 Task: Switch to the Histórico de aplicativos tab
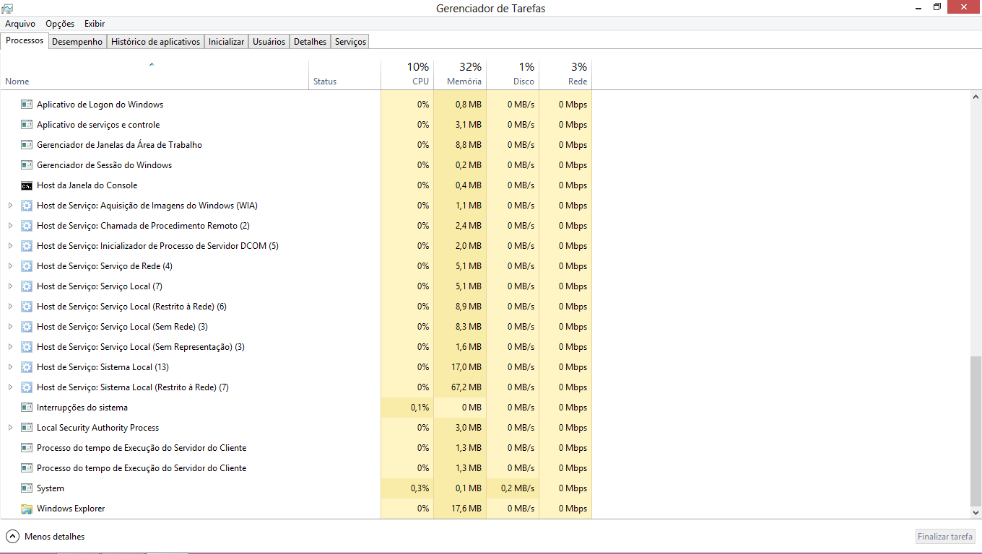155,42
